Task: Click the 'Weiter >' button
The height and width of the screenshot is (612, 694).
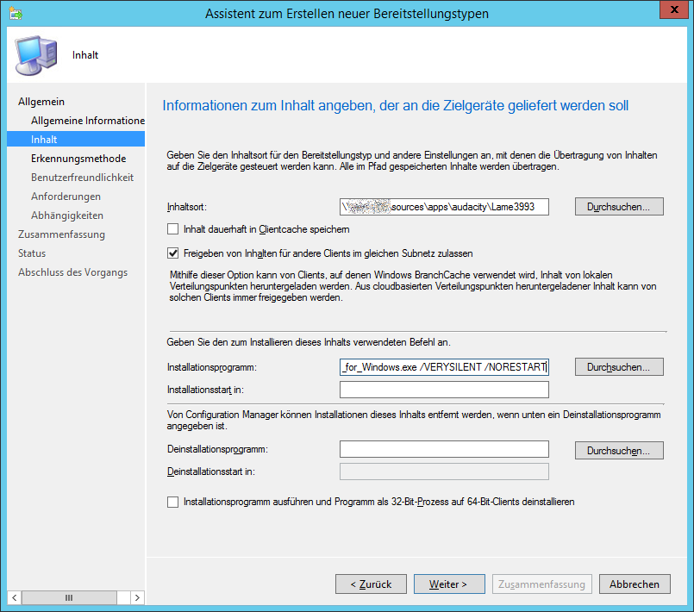Action: (447, 584)
